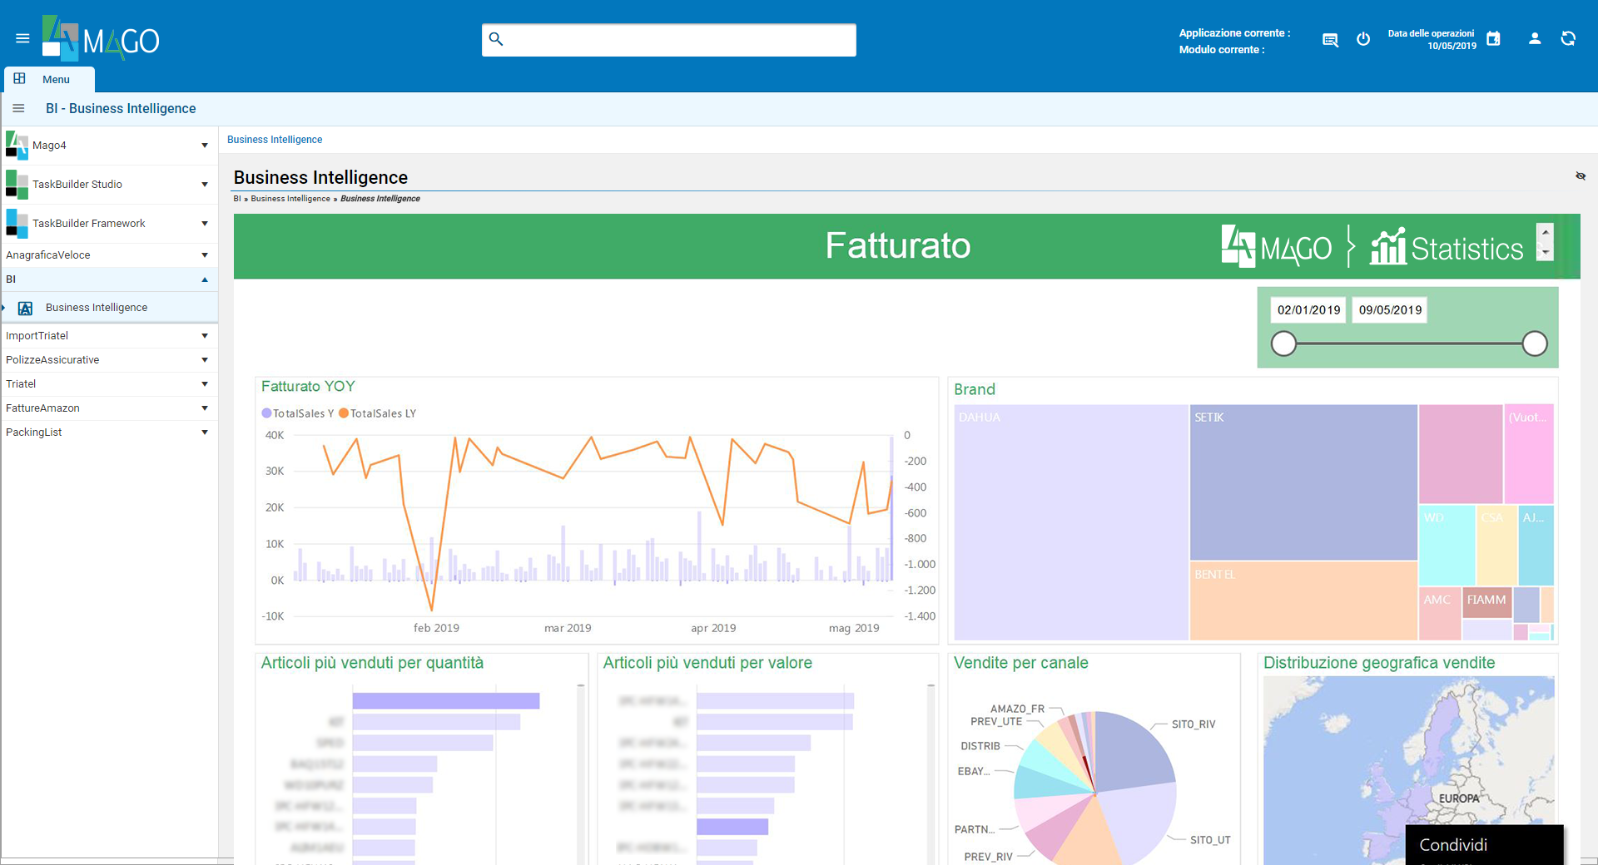Click the AMAZO_FR channel label

click(1017, 709)
